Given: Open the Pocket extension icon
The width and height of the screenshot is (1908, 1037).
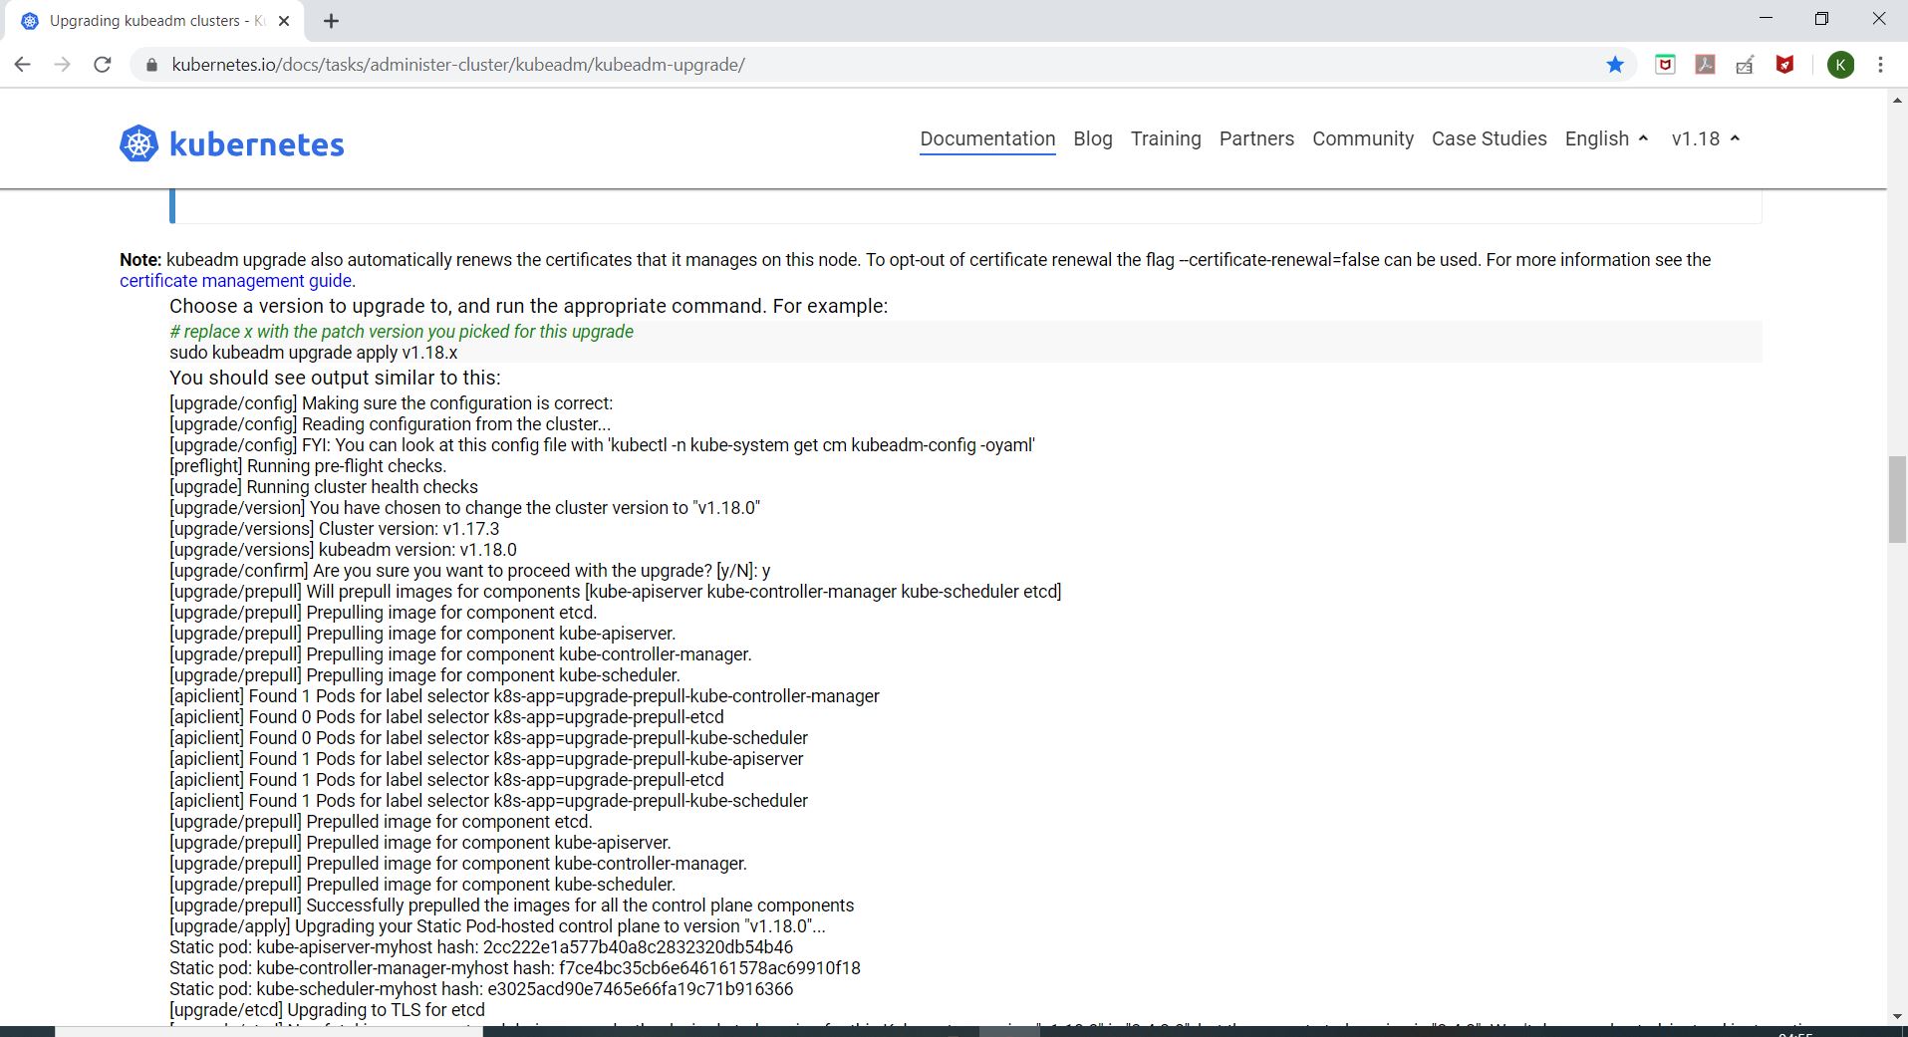Looking at the screenshot, I should tap(1665, 65).
